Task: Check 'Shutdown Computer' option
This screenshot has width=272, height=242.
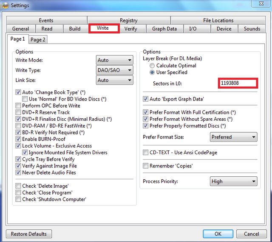Action: pos(18,199)
